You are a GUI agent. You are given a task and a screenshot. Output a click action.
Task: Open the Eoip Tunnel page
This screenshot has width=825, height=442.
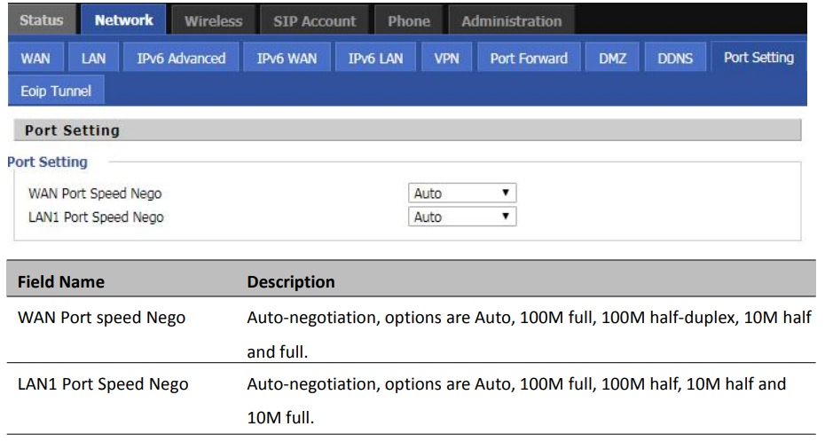tap(56, 91)
